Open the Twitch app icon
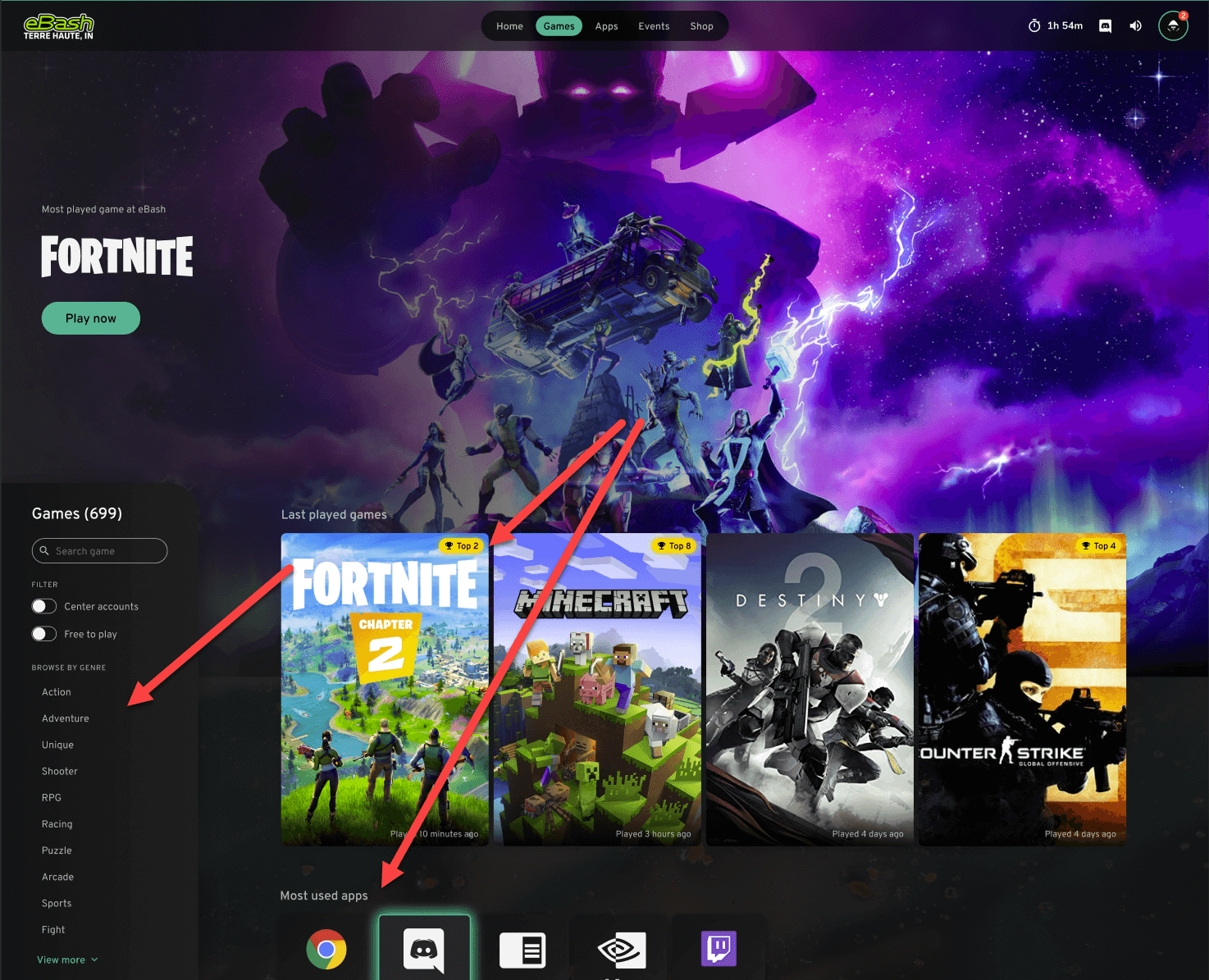This screenshot has width=1209, height=980. (719, 948)
